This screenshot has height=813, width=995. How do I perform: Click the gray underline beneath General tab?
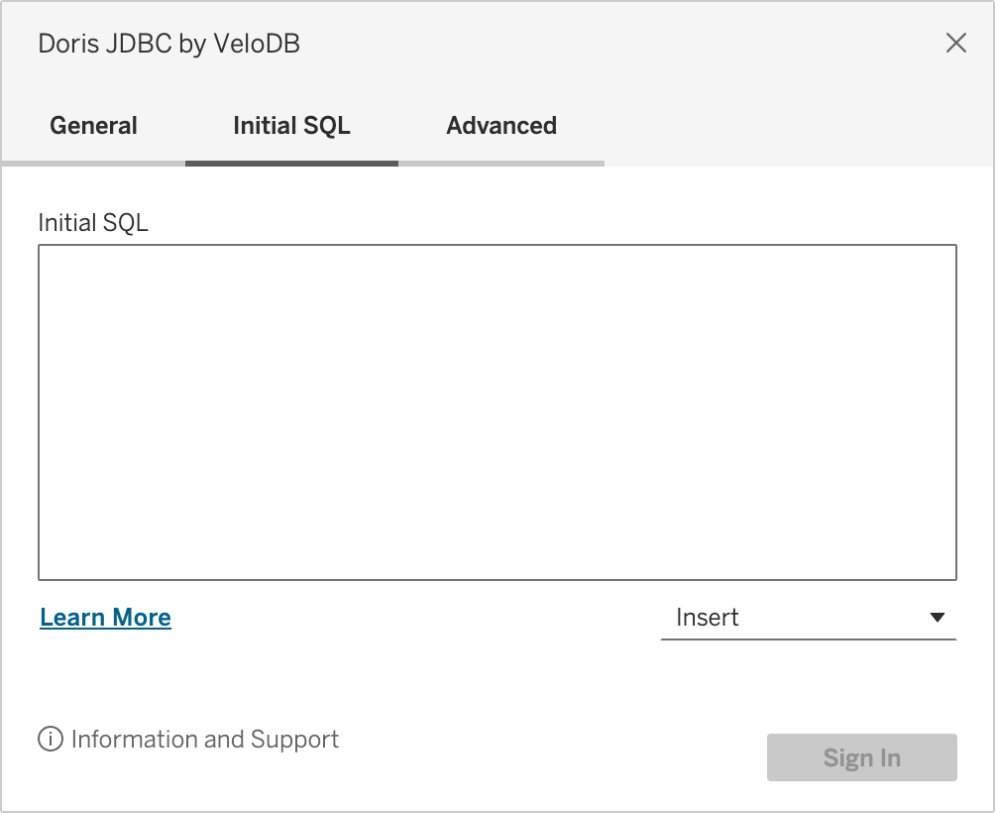click(x=93, y=163)
